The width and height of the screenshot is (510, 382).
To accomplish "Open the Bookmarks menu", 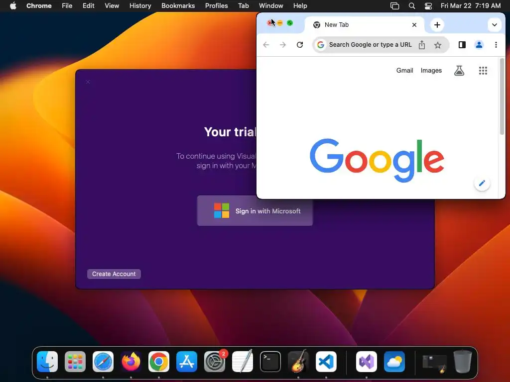I will (x=178, y=5).
